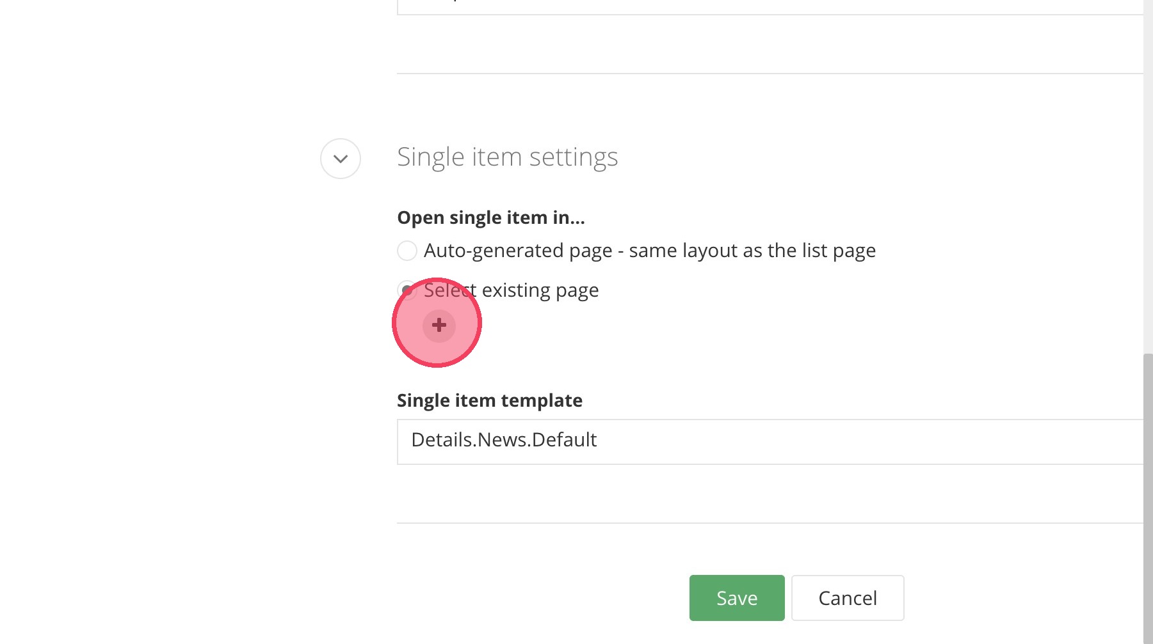
Task: Click the word 'Details' in template box
Action: point(443,440)
